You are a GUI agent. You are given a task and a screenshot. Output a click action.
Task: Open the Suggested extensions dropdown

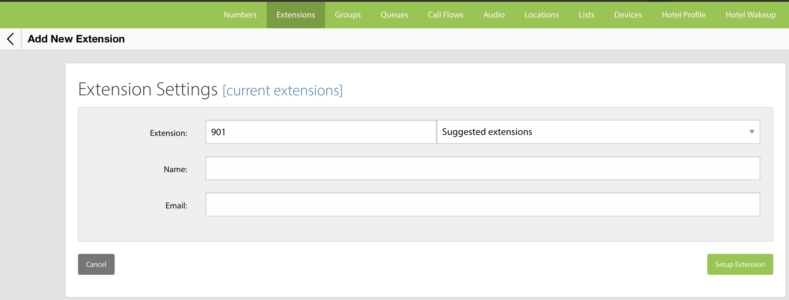(x=598, y=132)
